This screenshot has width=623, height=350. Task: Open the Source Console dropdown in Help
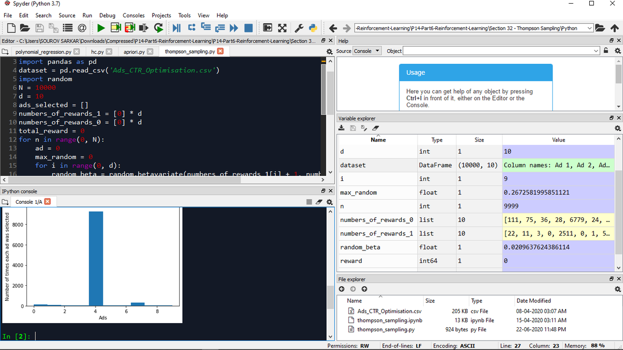pyautogui.click(x=367, y=51)
